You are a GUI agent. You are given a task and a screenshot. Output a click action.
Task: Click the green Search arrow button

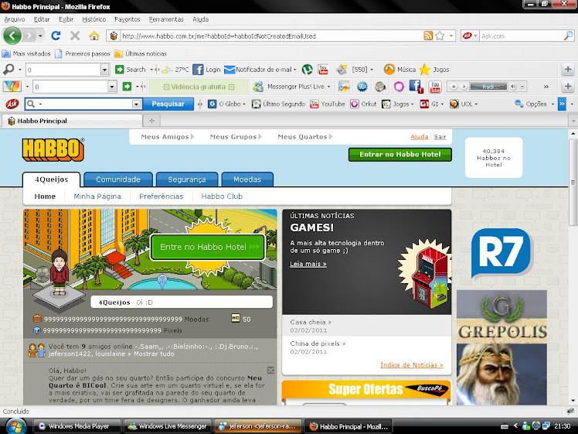pyautogui.click(x=120, y=70)
